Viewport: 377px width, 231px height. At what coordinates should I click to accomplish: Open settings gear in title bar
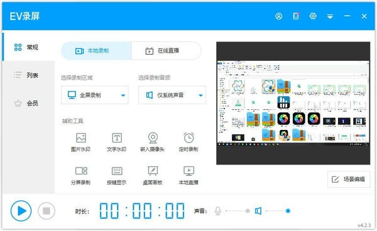tap(313, 16)
